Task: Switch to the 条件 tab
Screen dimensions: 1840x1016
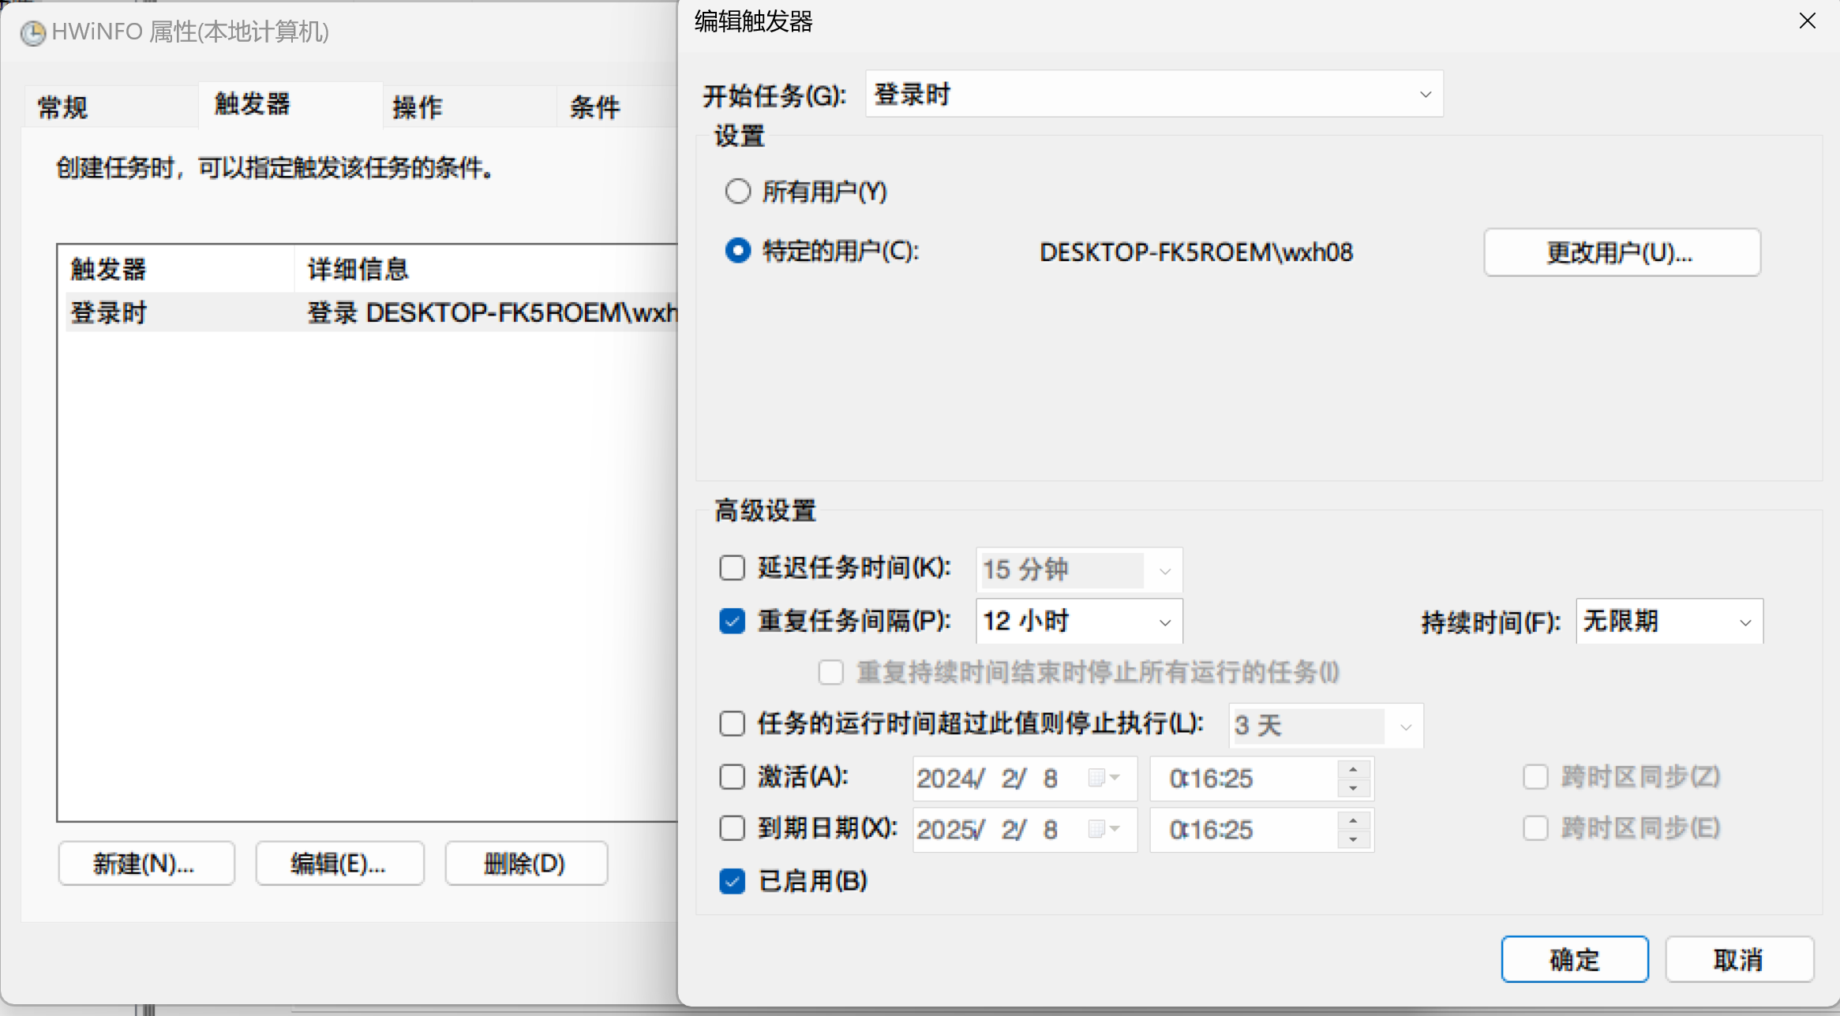Action: pyautogui.click(x=596, y=106)
